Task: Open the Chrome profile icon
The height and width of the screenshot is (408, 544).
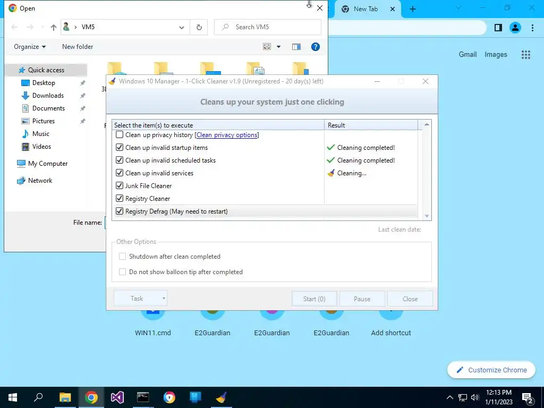Action: (x=515, y=28)
